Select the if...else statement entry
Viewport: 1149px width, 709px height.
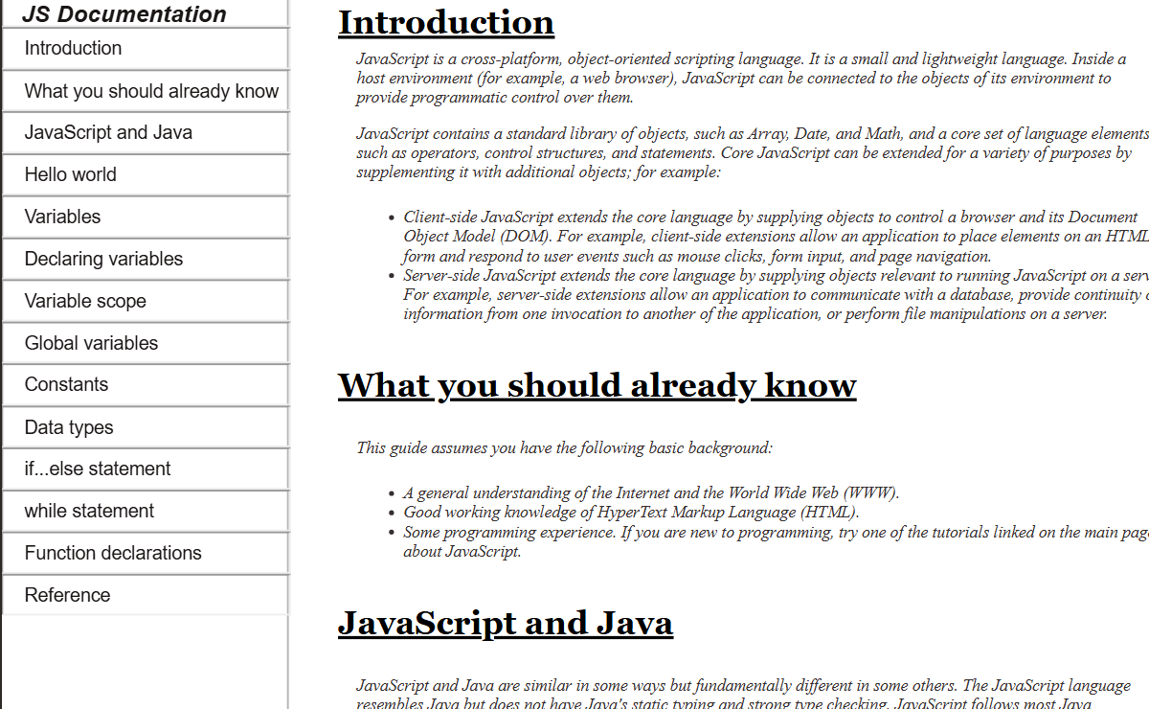pos(95,469)
